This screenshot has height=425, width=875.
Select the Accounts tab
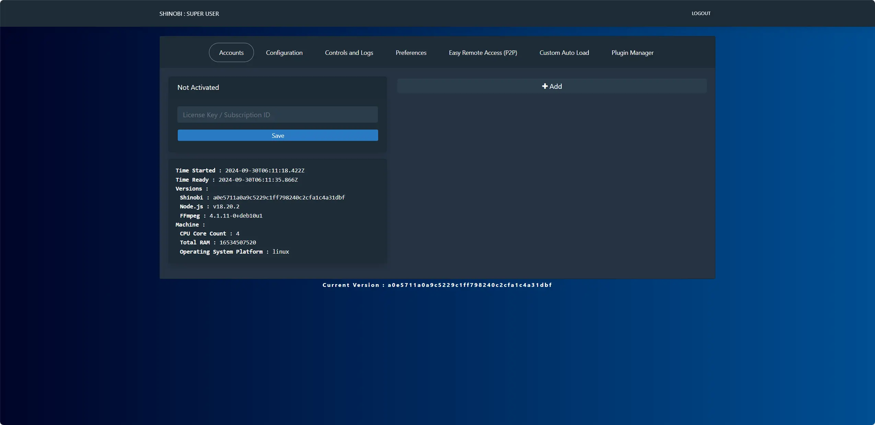tap(231, 52)
